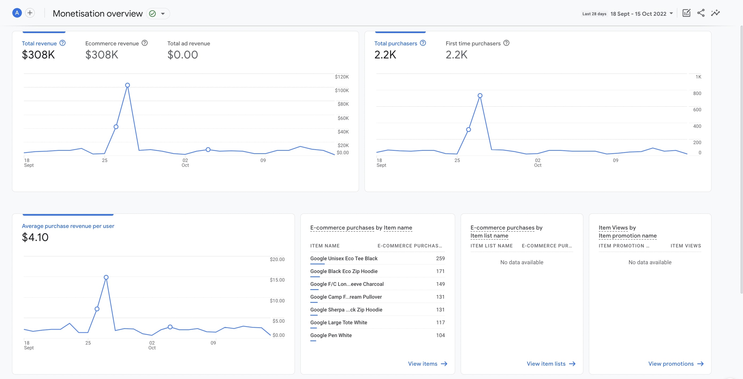This screenshot has width=743, height=379.
Task: Click the user account icon top left
Action: [x=17, y=13]
